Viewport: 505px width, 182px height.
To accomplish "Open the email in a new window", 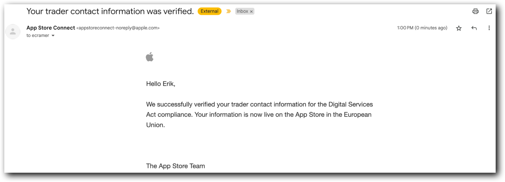I will [489, 11].
